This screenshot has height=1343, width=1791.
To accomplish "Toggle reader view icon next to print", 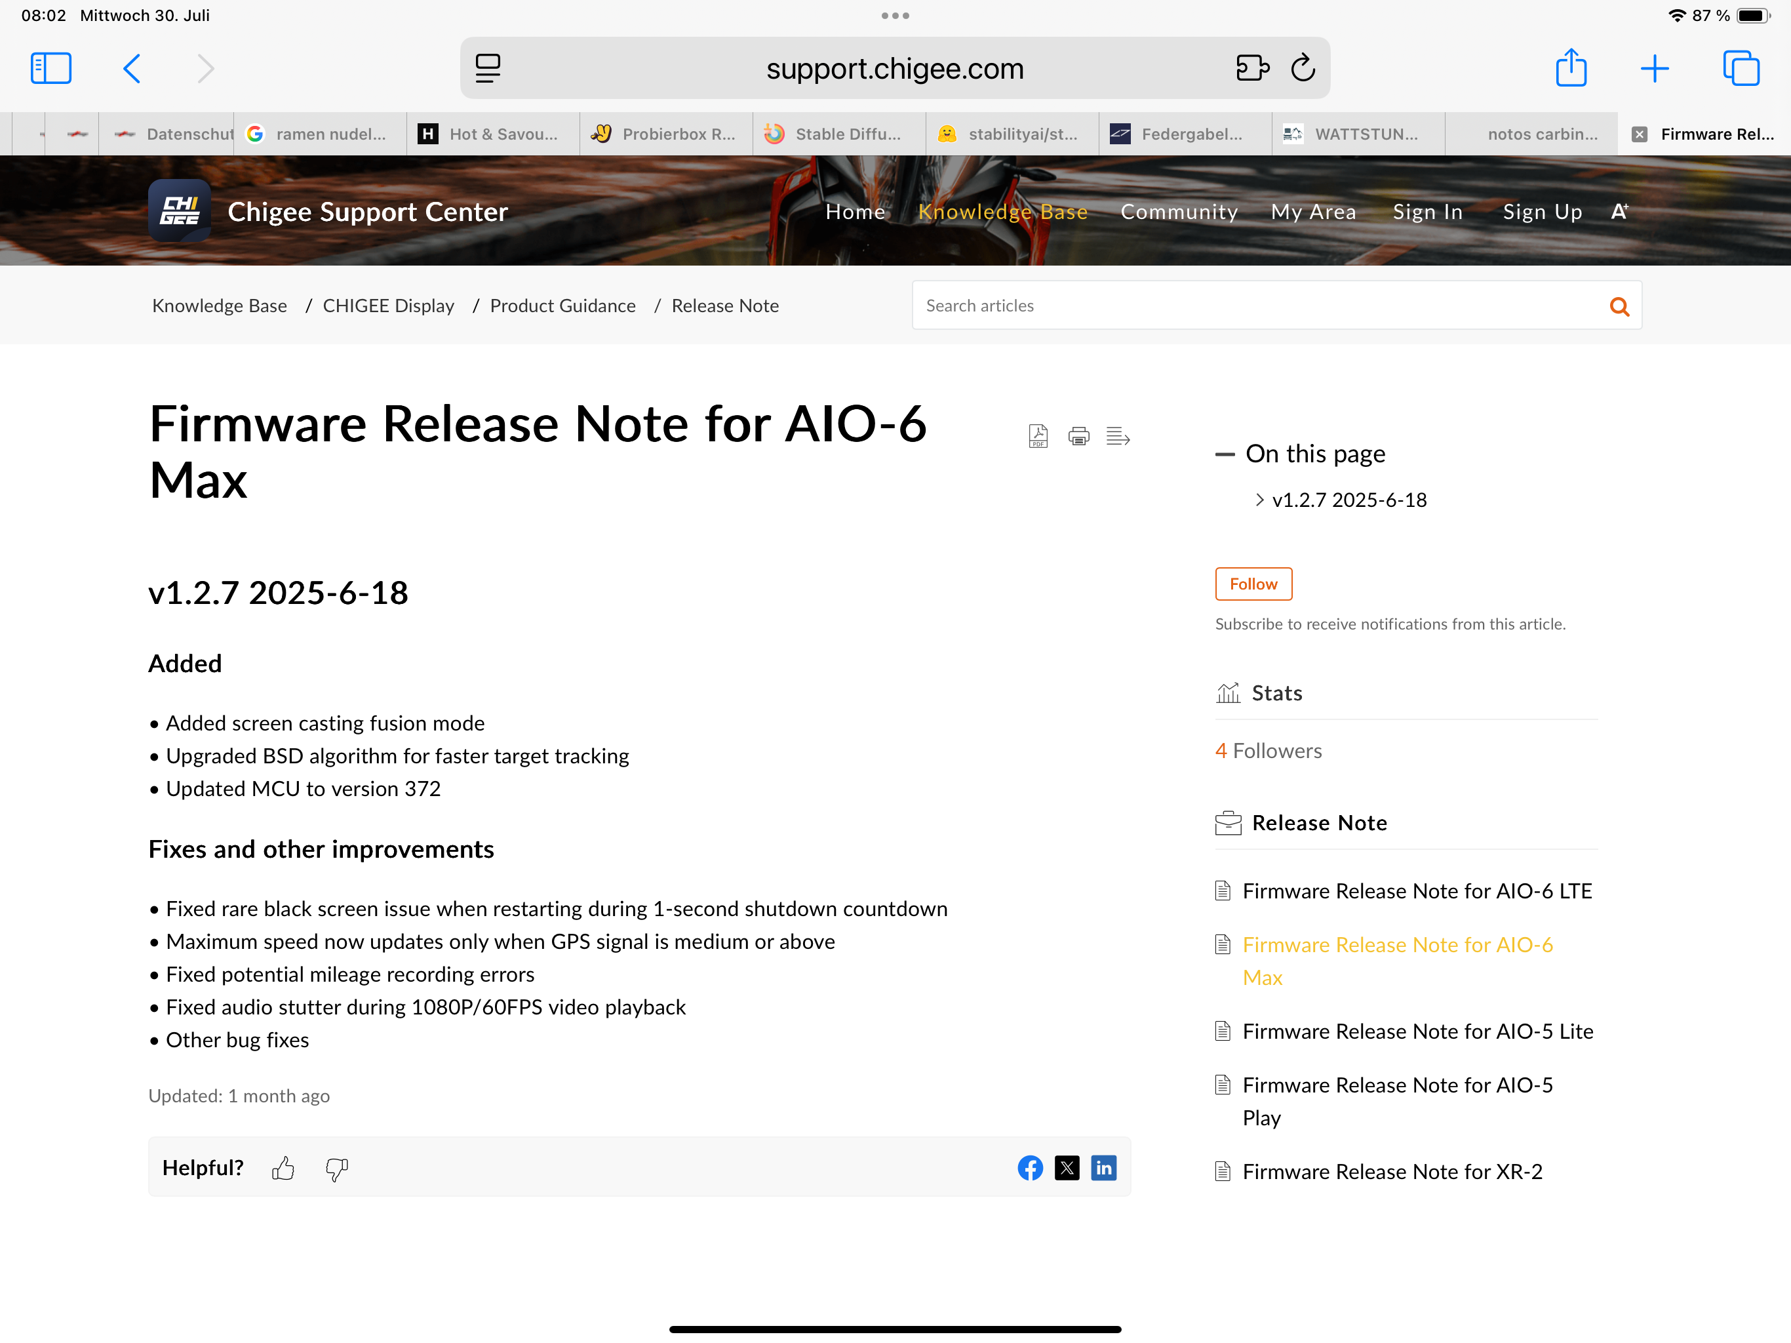I will coord(1117,436).
